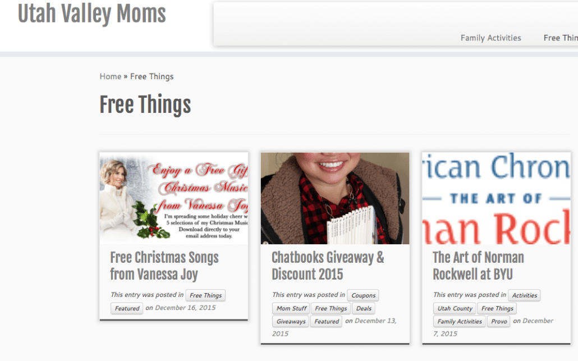Select Family Activities in the navigation menu

point(490,38)
